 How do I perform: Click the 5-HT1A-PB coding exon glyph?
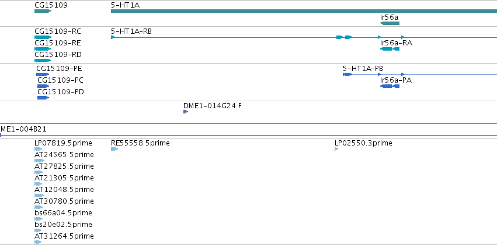[x=347, y=74]
